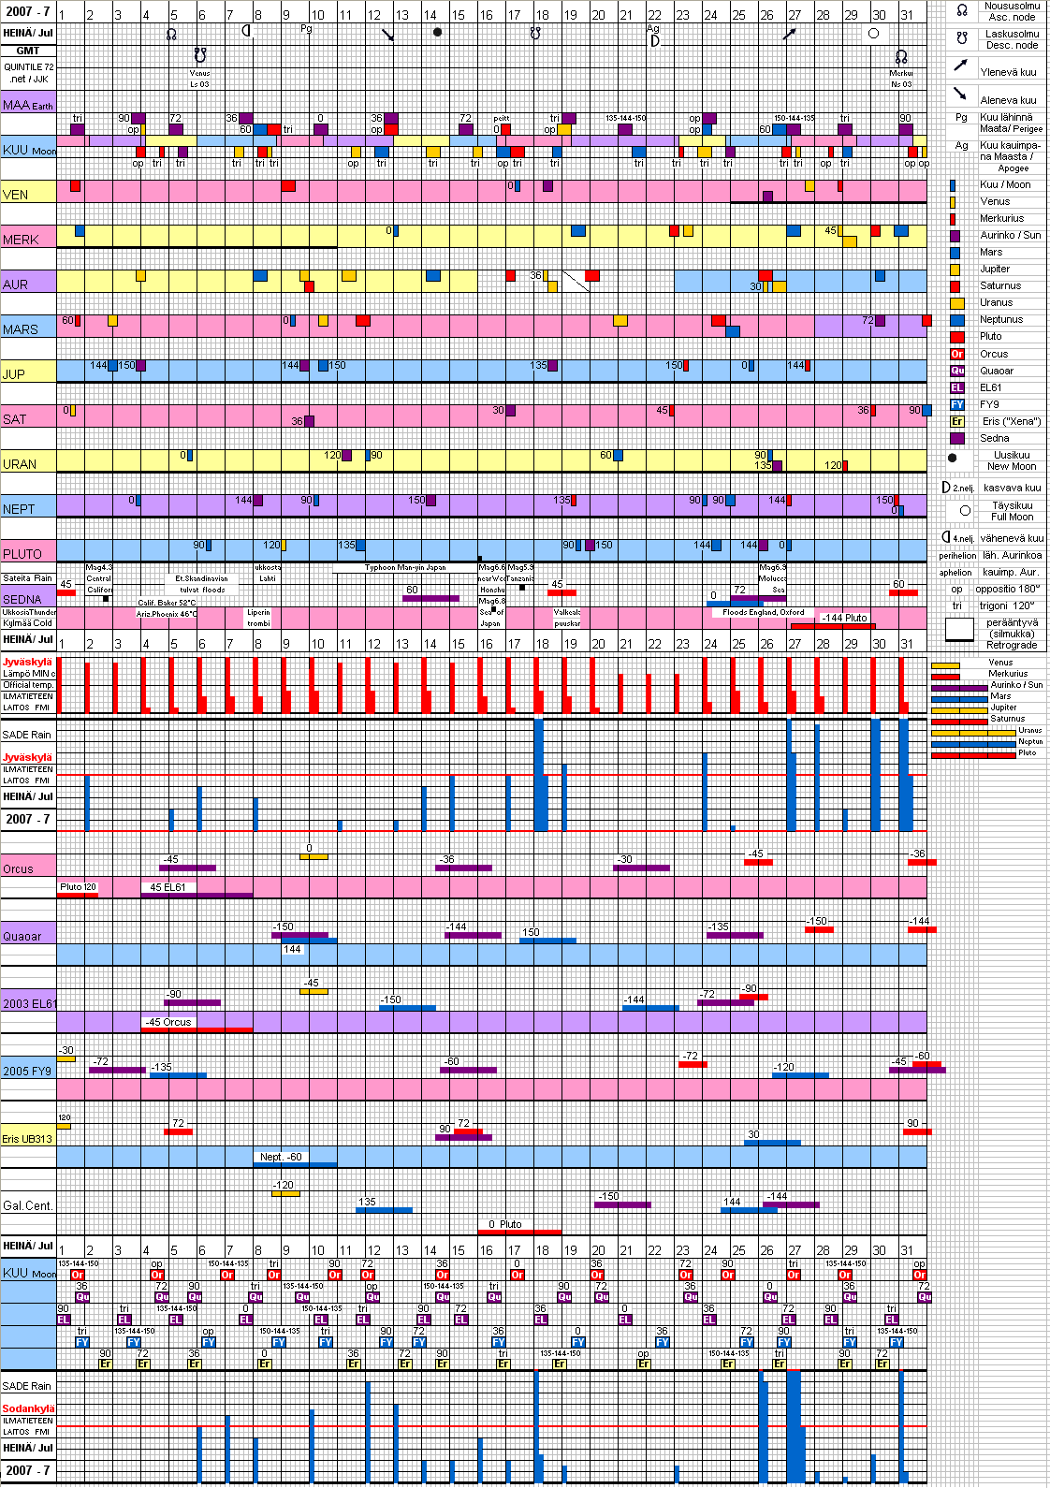Click the 'Nept. -60' label in Eris row
Viewport: 1050px width, 1488px height.
(x=281, y=1157)
